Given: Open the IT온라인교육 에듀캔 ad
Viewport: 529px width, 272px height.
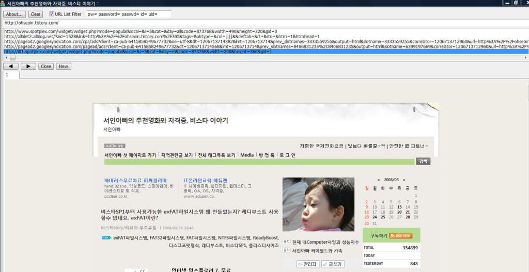Looking at the screenshot, I should 205,180.
